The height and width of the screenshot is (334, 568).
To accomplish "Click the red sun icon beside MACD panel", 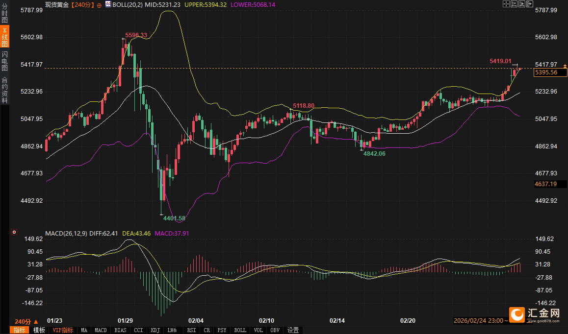I will click(14, 232).
